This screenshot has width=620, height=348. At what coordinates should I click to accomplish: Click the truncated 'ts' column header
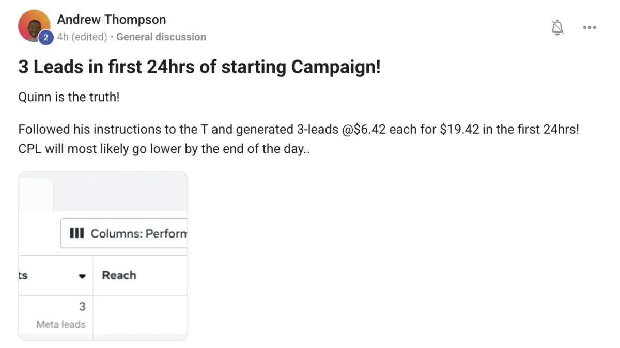(23, 275)
